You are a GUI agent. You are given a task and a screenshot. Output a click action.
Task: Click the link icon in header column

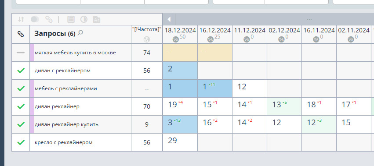pyautogui.click(x=21, y=34)
